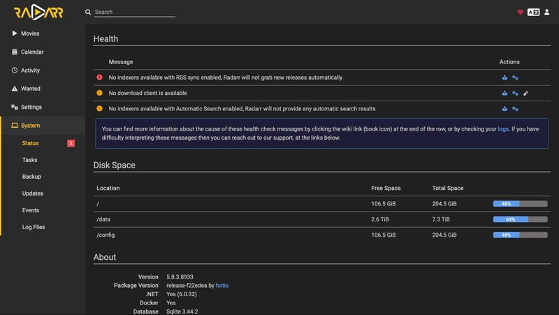Screen dimensions: 559x315
Task: Open wiki book icon for RSS sync warning
Action: pyautogui.click(x=504, y=78)
